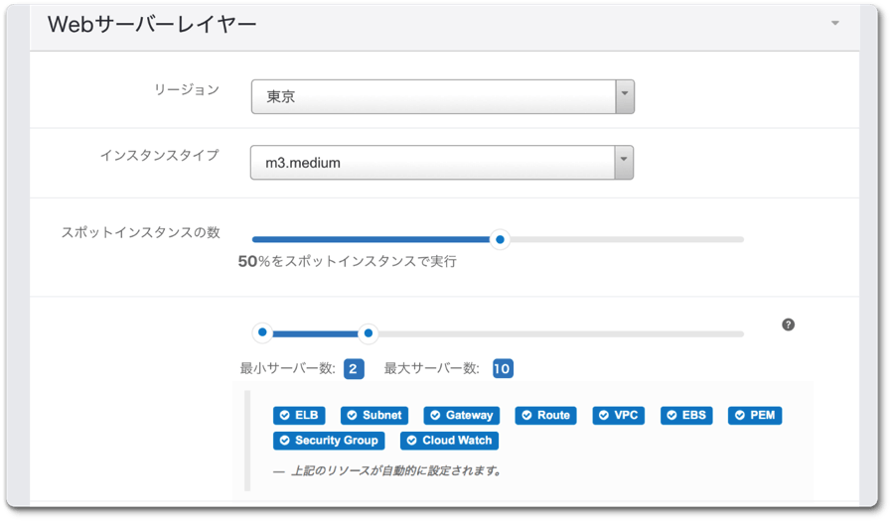Toggle the Subnet resource tag
The height and width of the screenshot is (521, 892).
(x=375, y=415)
